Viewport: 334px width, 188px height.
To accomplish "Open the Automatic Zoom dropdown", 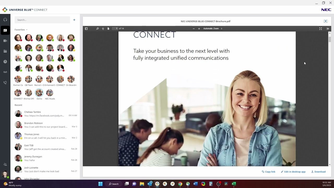I will 213,29.
